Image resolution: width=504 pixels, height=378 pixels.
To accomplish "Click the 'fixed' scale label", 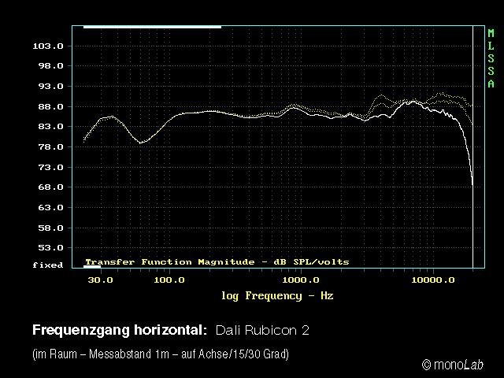I will click(x=47, y=265).
